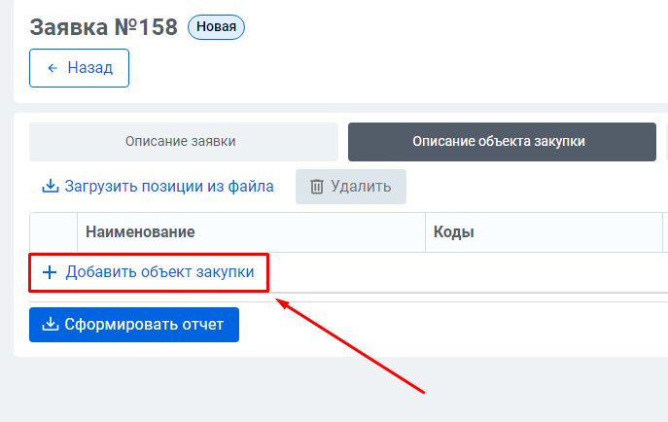Switch to Описание объекта закупки tab
Viewport: 668px width, 422px height.
502,142
